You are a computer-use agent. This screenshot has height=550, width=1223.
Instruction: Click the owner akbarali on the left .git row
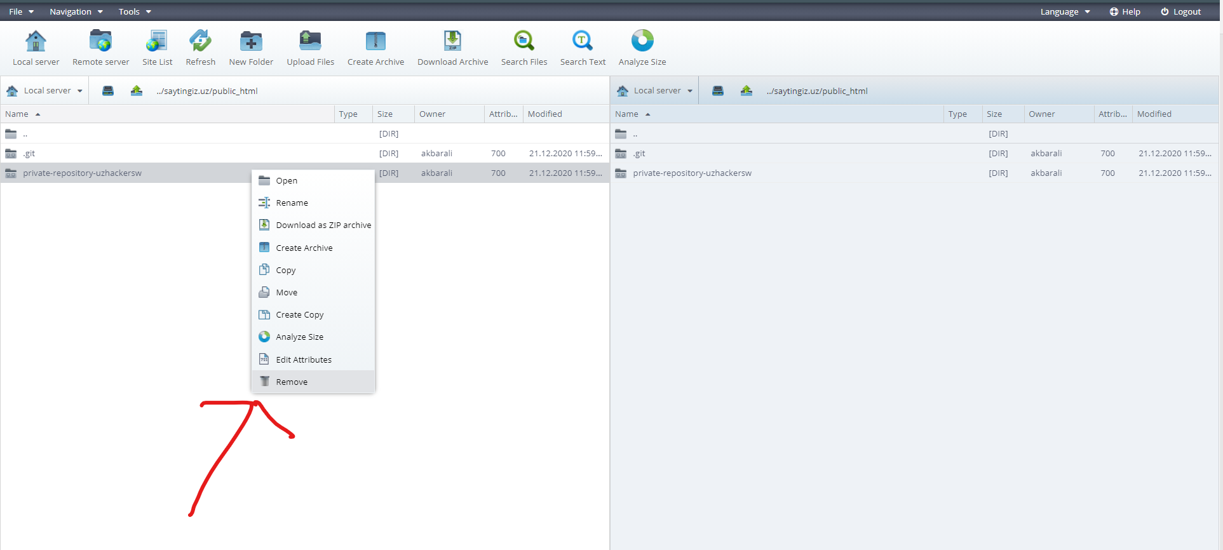coord(436,153)
